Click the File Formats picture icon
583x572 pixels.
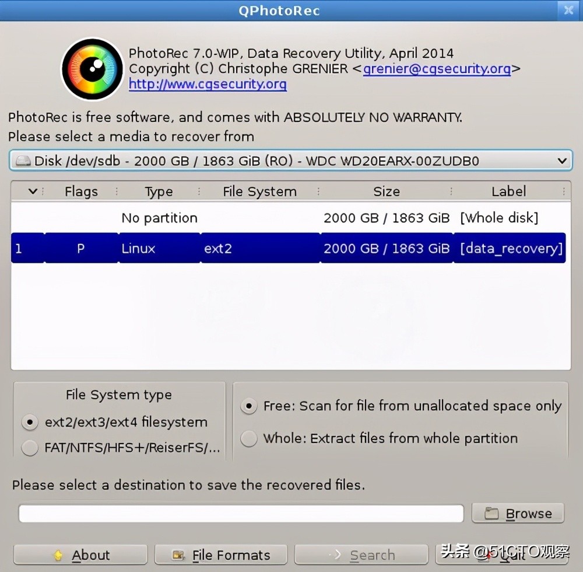pos(178,555)
